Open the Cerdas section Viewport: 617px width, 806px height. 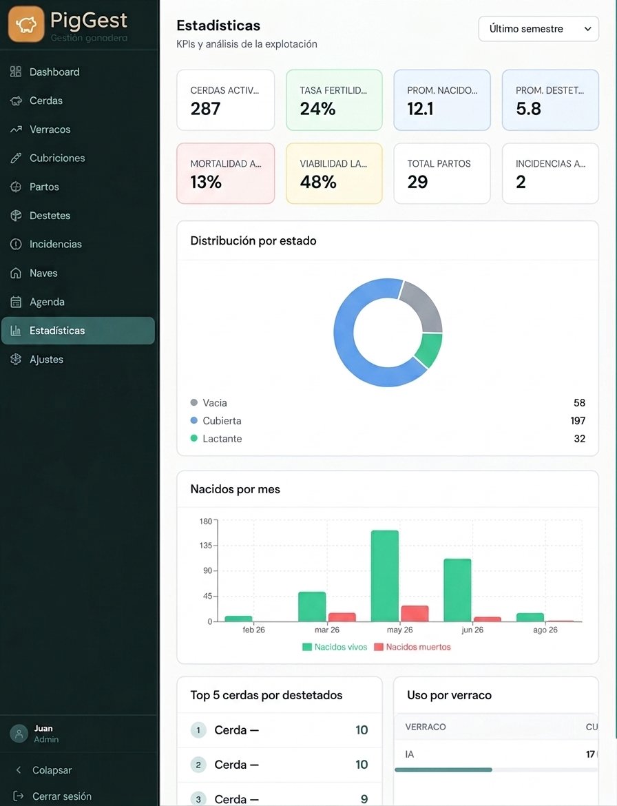78,101
